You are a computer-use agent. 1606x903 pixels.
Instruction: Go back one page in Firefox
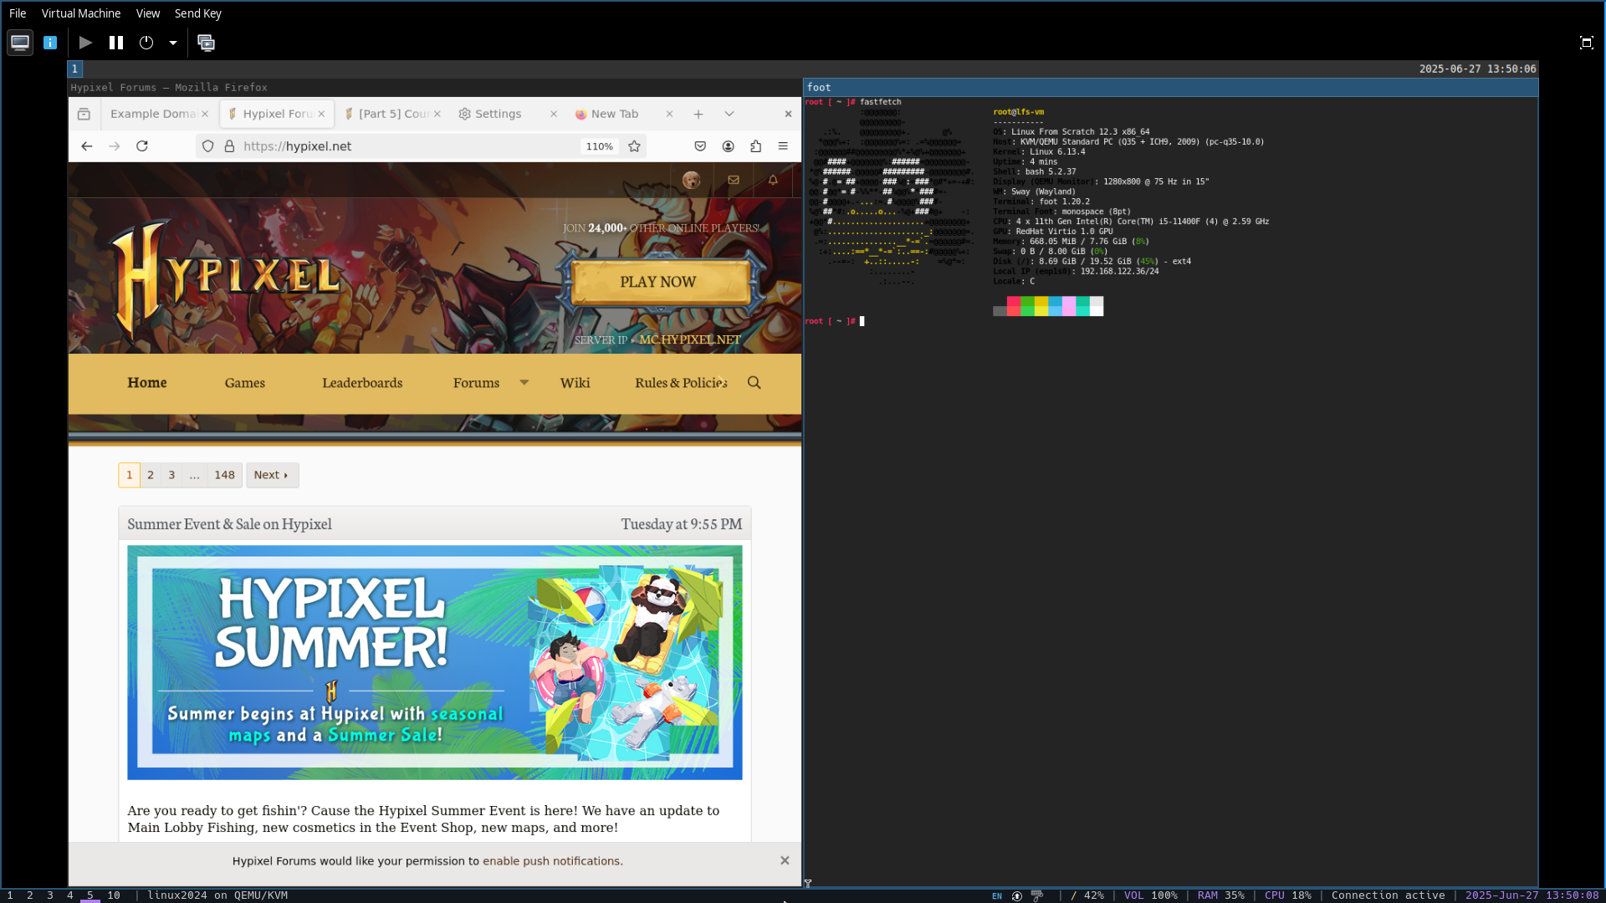(x=87, y=146)
